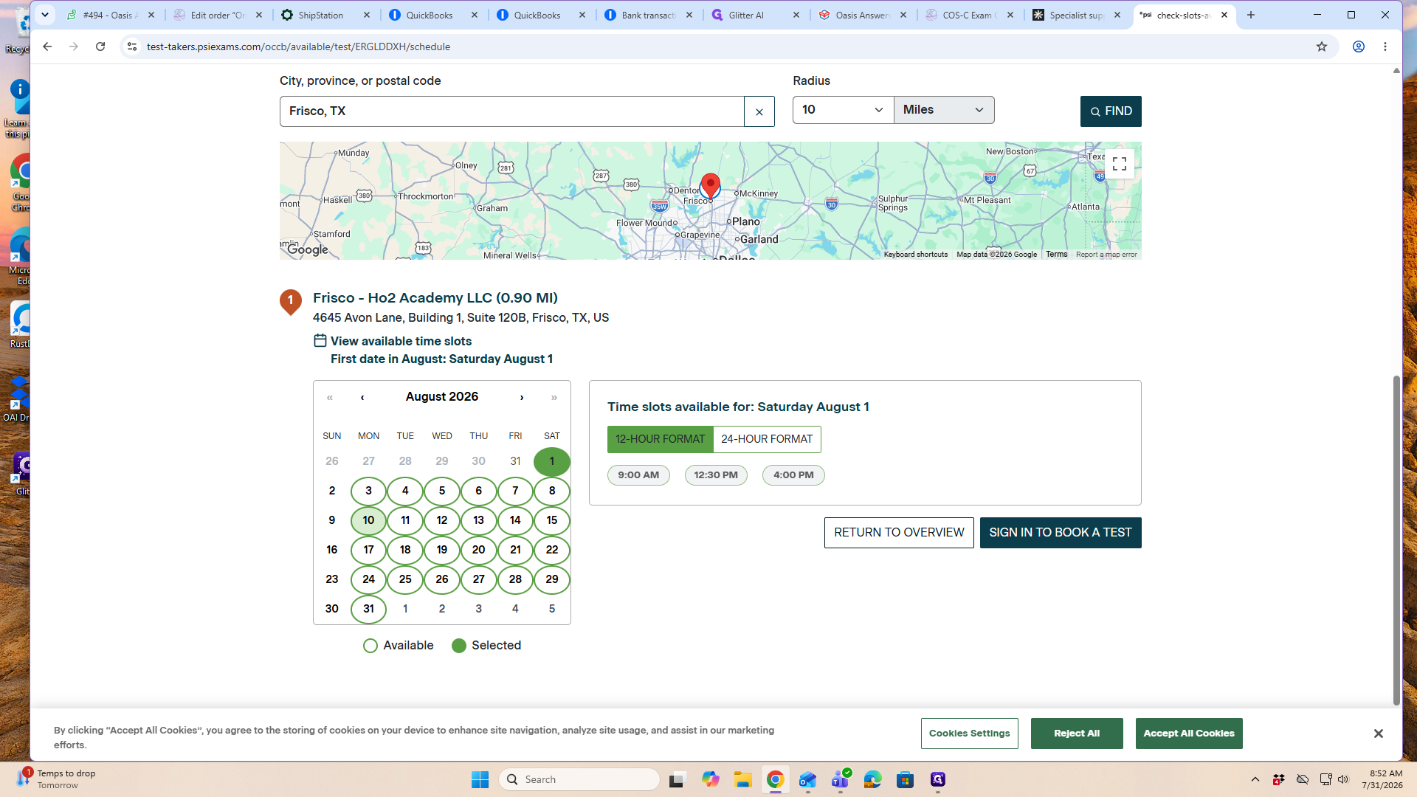Image resolution: width=1417 pixels, height=797 pixels.
Task: Open Cookies Settings
Action: 969,734
